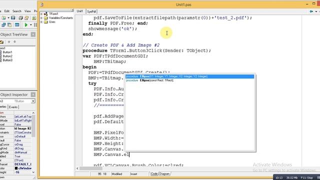Click the Toggle Form/Unit window icon
320x180 pixels.
[x=17, y=25]
